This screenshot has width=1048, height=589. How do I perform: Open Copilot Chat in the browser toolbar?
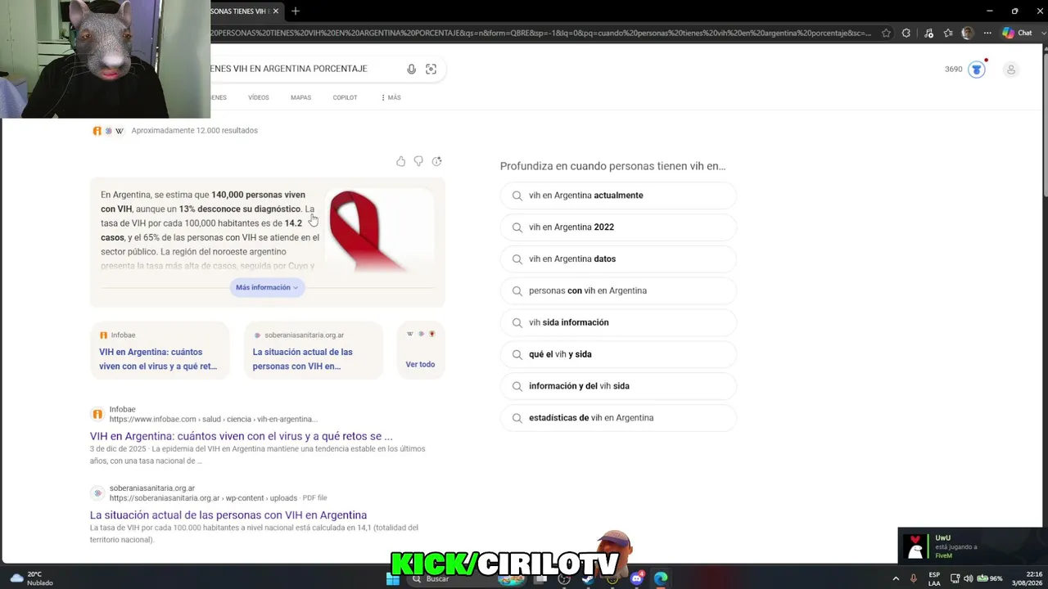coord(1016,34)
